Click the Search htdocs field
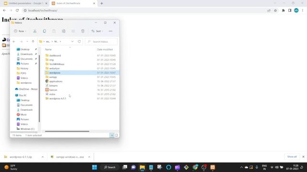Viewport: 307px width, 172px height. [x=101, y=42]
